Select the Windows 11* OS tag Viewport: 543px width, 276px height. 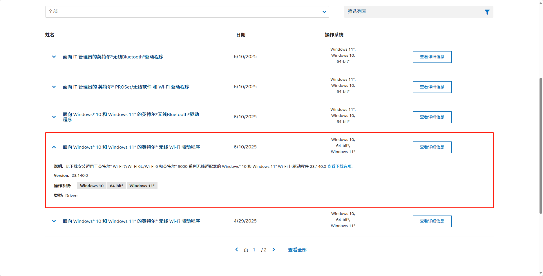[x=142, y=186]
